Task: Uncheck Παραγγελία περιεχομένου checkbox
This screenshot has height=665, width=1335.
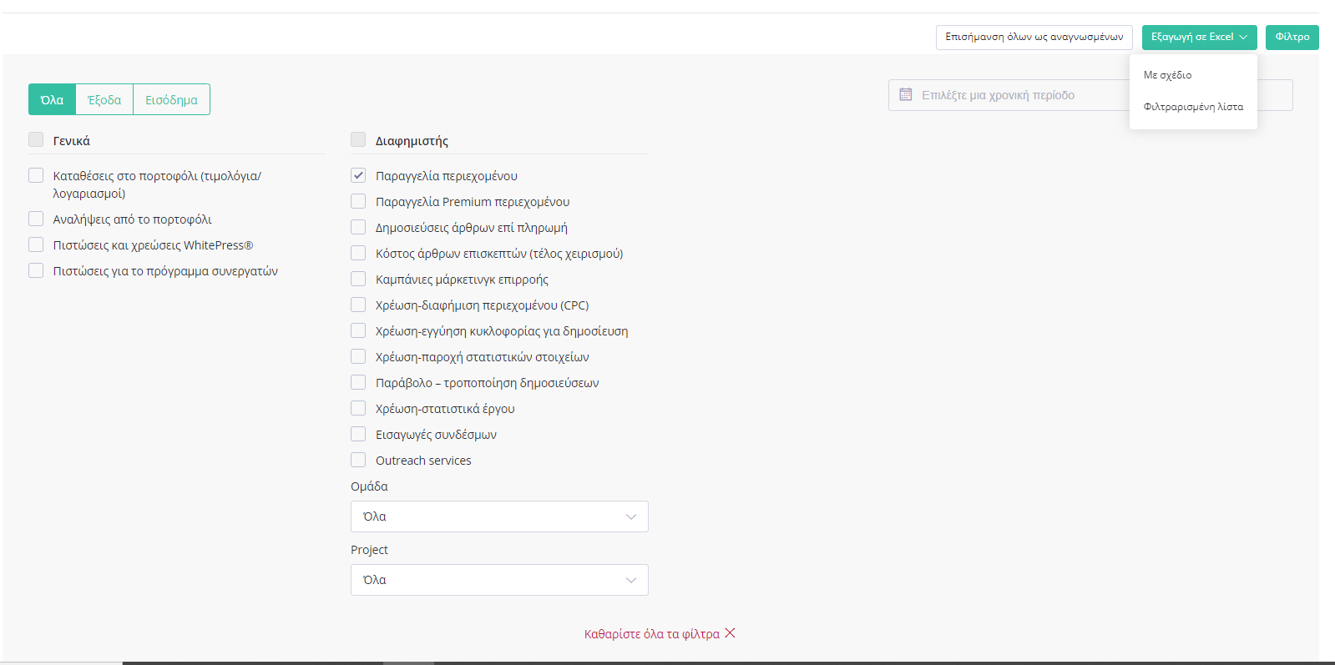Action: click(358, 175)
